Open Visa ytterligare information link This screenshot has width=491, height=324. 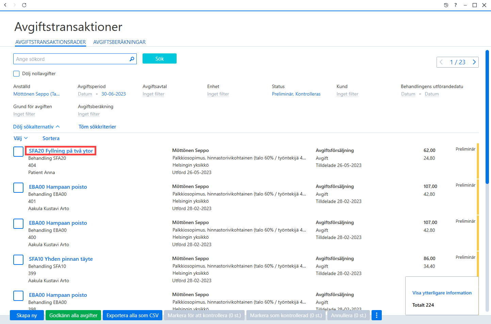pos(442,293)
